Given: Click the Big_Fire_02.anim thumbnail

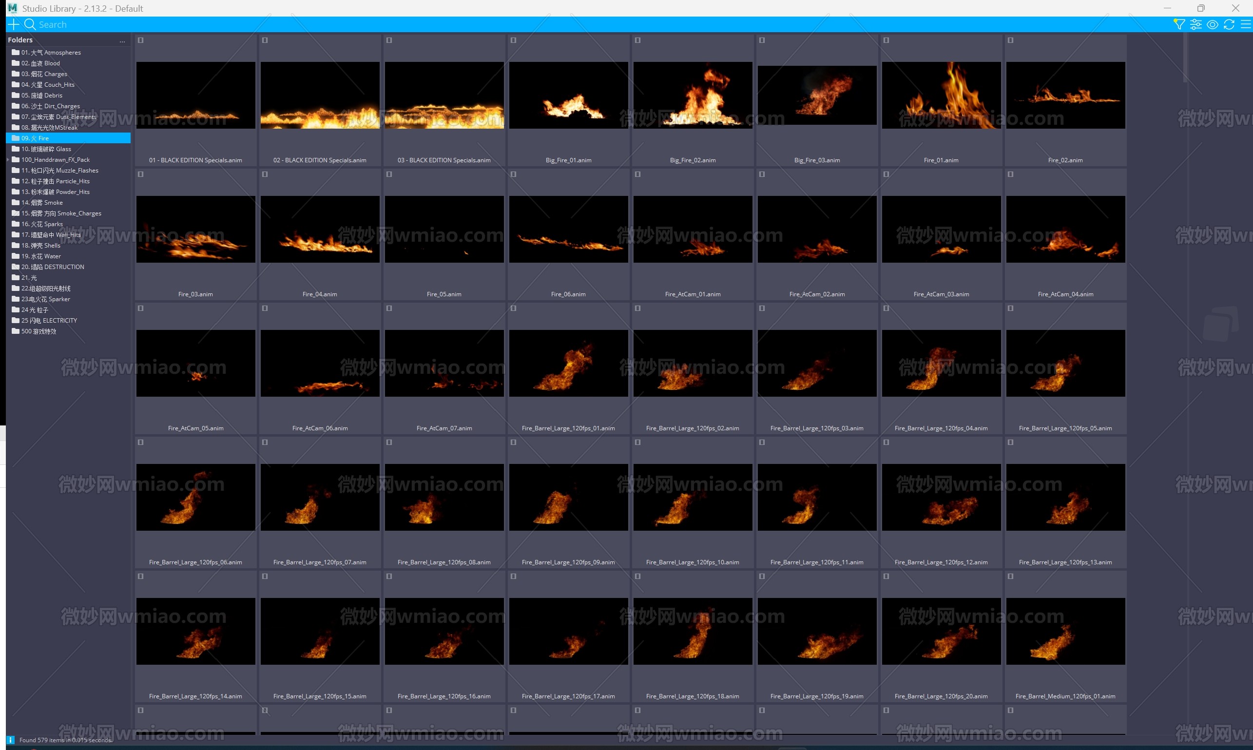Looking at the screenshot, I should [x=693, y=95].
